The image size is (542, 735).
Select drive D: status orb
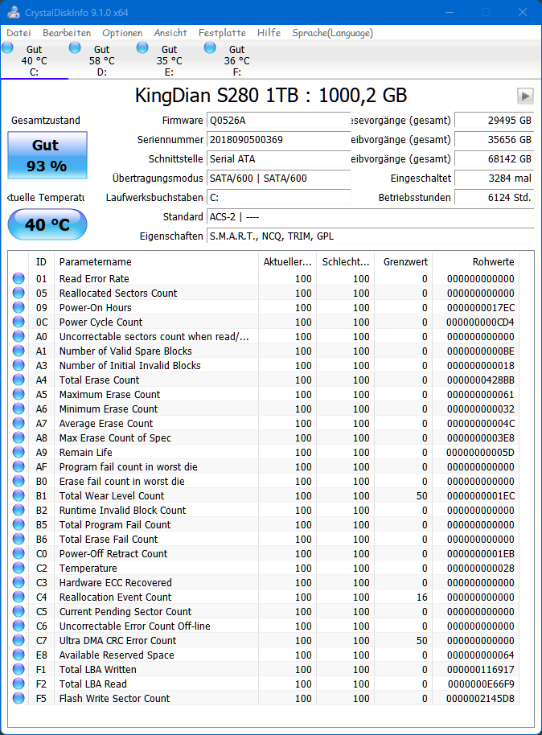(x=75, y=47)
